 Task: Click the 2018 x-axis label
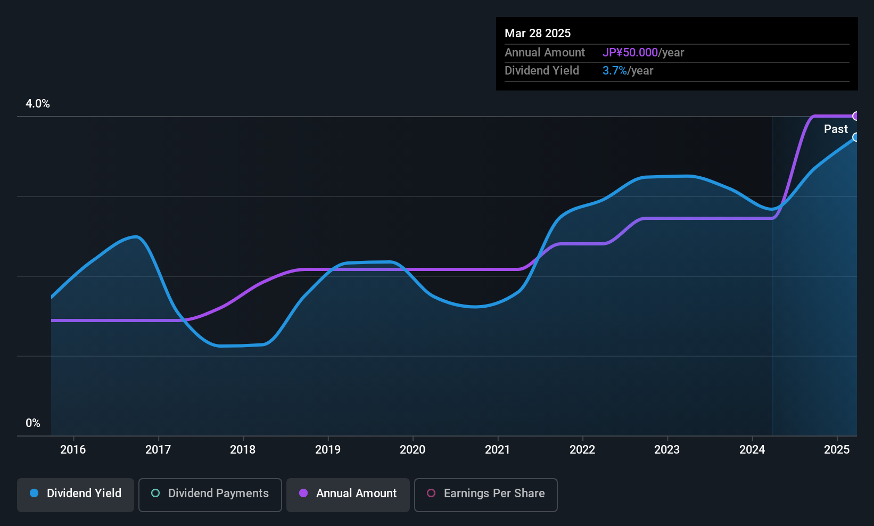[243, 449]
